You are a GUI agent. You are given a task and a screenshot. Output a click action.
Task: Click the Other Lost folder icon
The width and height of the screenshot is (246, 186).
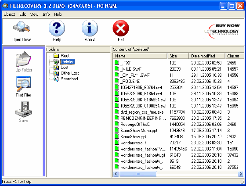[56, 73]
